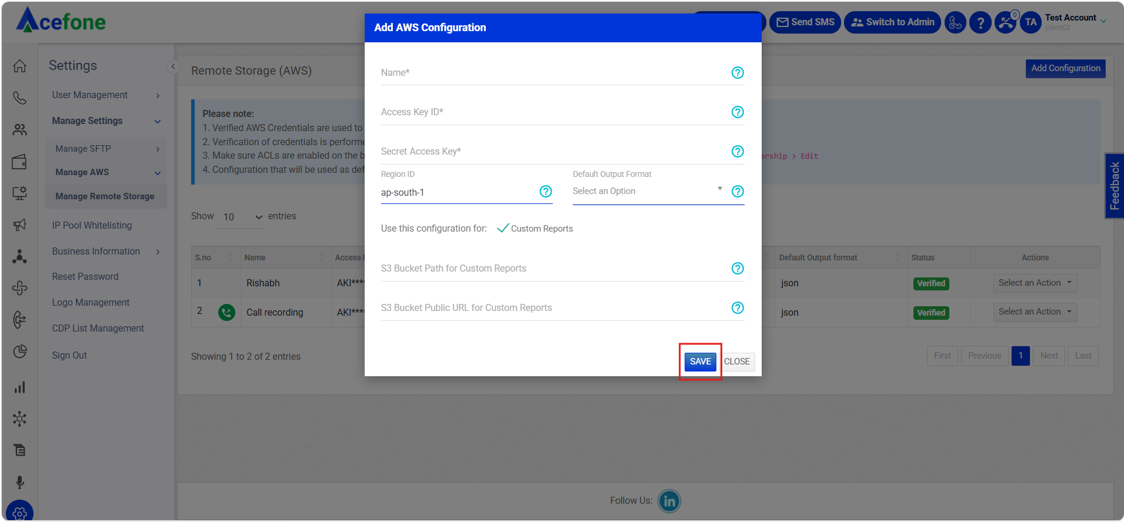This screenshot has height=522, width=1124.
Task: Open the contacts people sidebar icon
Action: [19, 129]
